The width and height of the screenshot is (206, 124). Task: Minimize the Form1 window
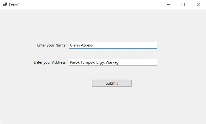tap(168, 5)
